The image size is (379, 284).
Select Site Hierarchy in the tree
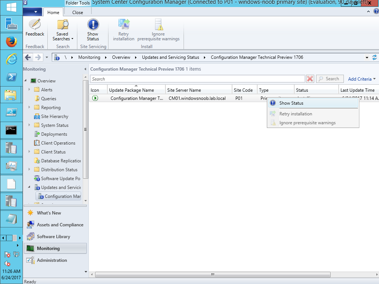click(51, 116)
